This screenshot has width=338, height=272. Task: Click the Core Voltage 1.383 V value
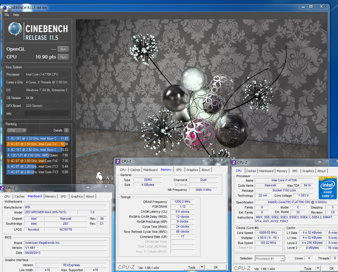click(303, 196)
